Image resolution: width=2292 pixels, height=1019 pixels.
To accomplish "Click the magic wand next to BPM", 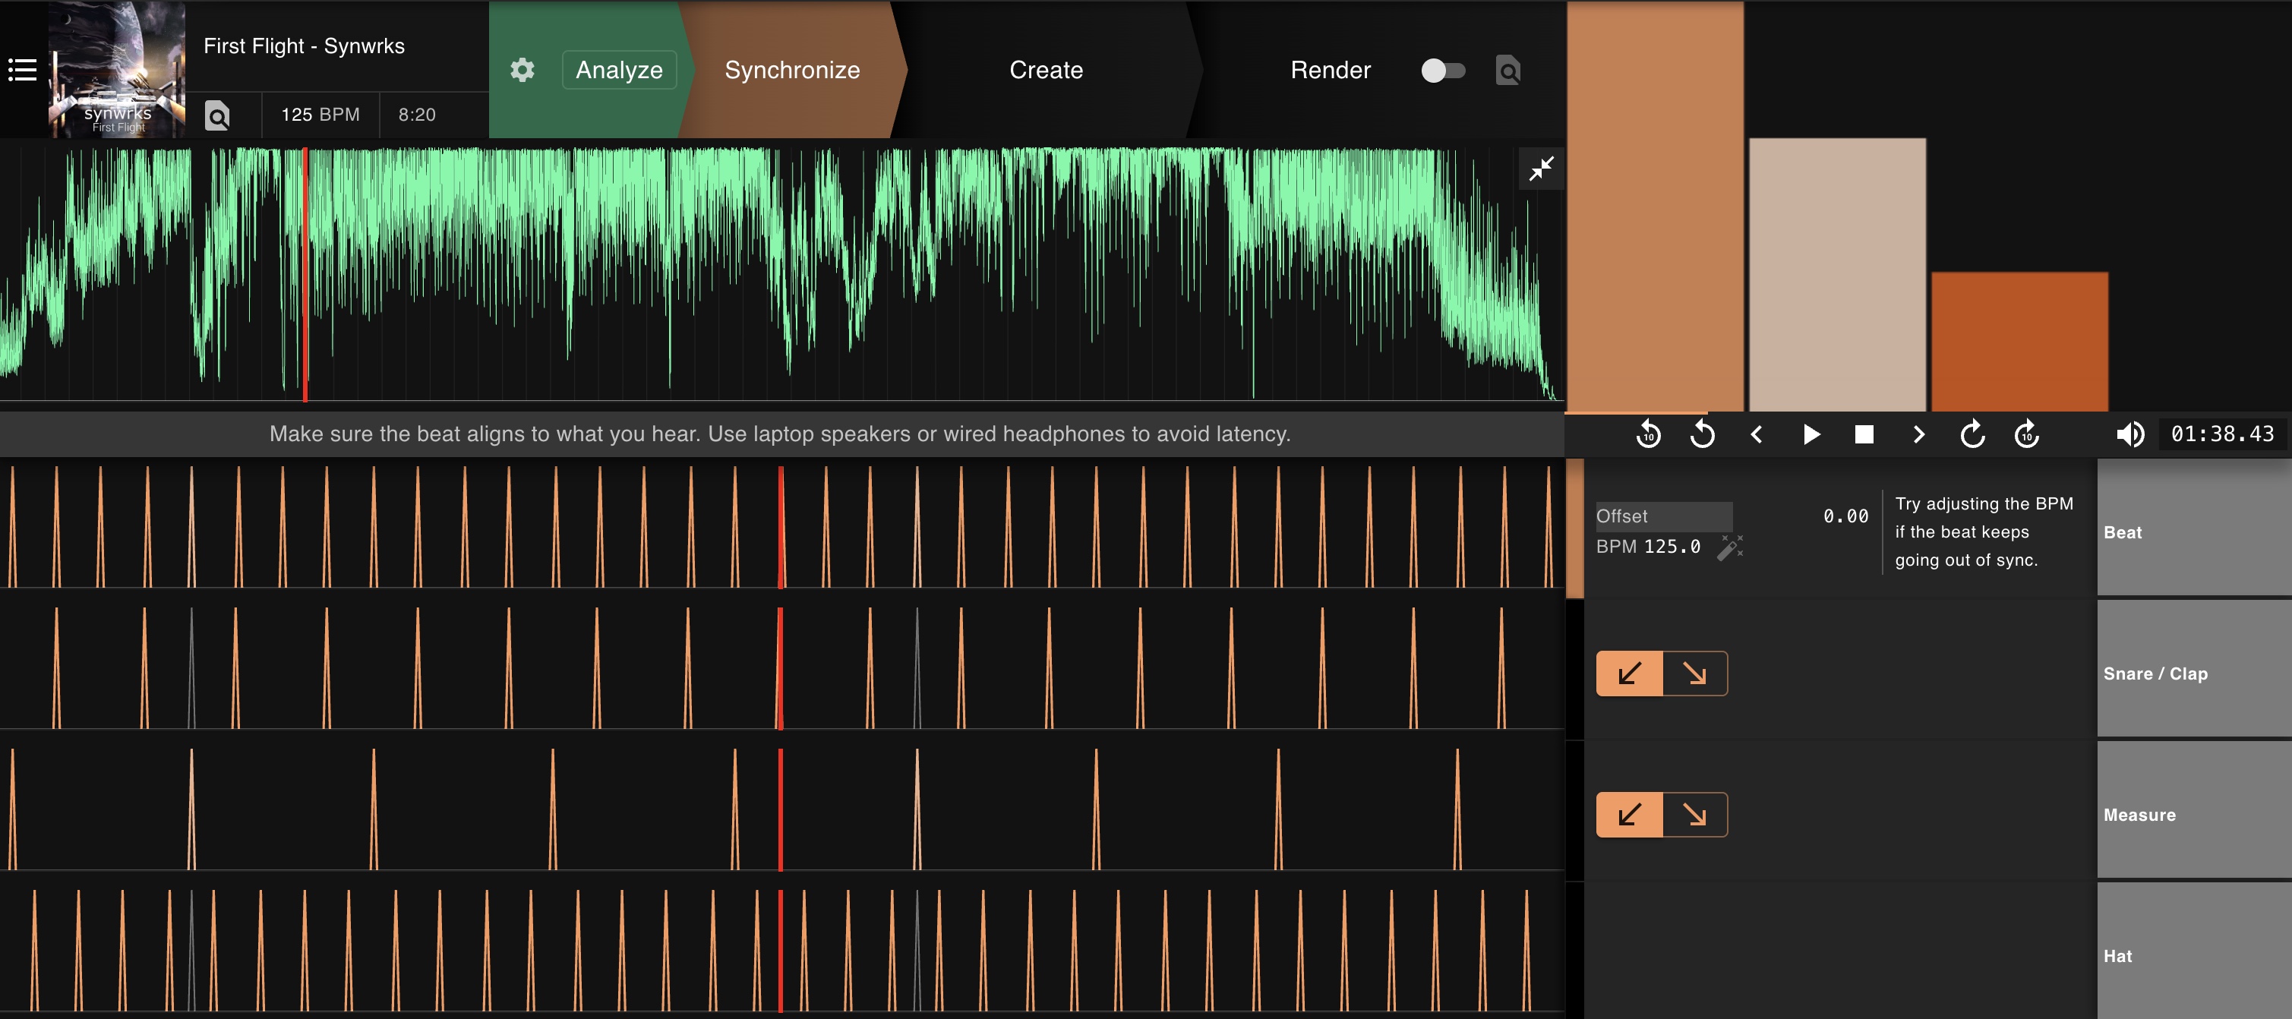I will pos(1730,547).
